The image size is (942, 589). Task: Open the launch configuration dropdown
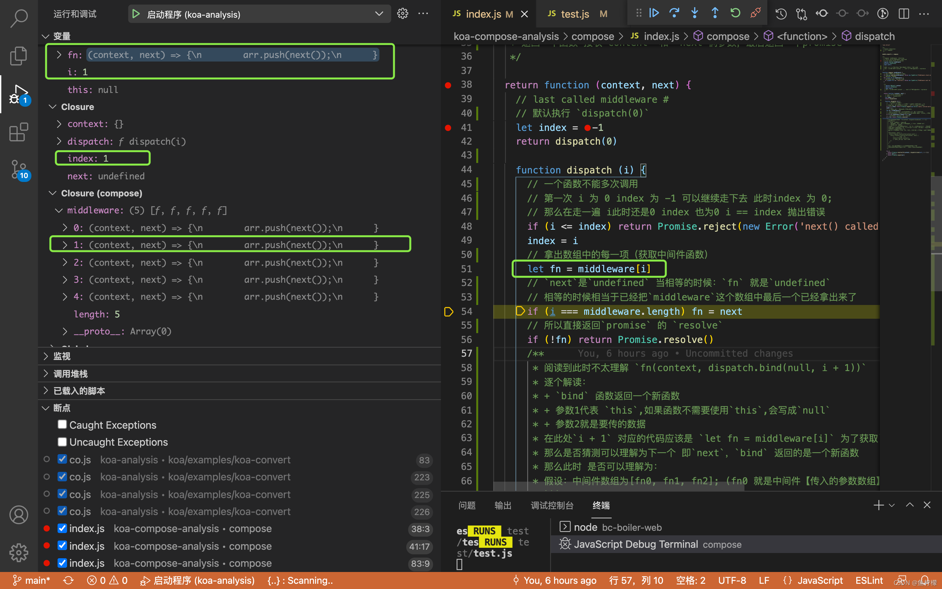coord(379,14)
